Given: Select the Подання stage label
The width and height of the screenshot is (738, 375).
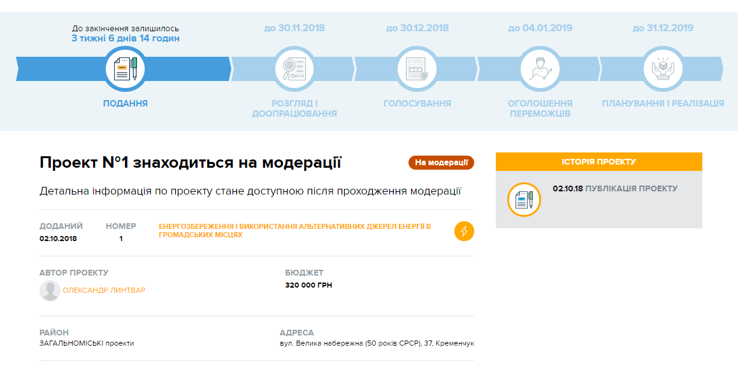Looking at the screenshot, I should (x=125, y=103).
